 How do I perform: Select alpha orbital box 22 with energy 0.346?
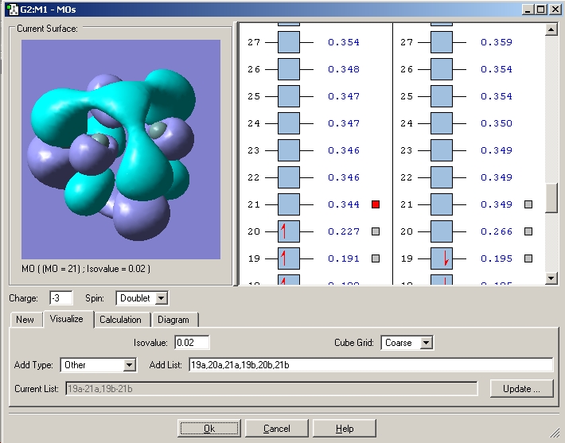tap(289, 177)
